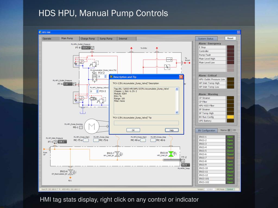Click the FCV-3 numeric value field

[x=93, y=91]
